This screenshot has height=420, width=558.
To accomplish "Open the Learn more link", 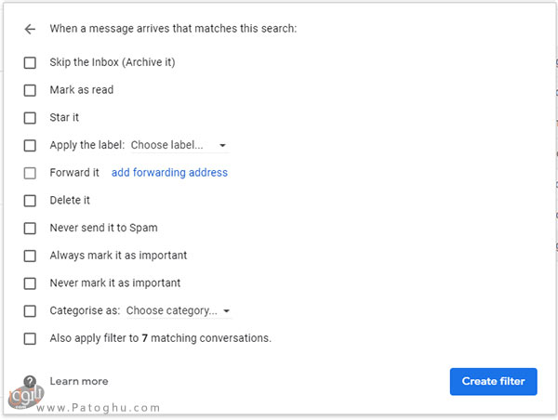I will click(x=79, y=382).
